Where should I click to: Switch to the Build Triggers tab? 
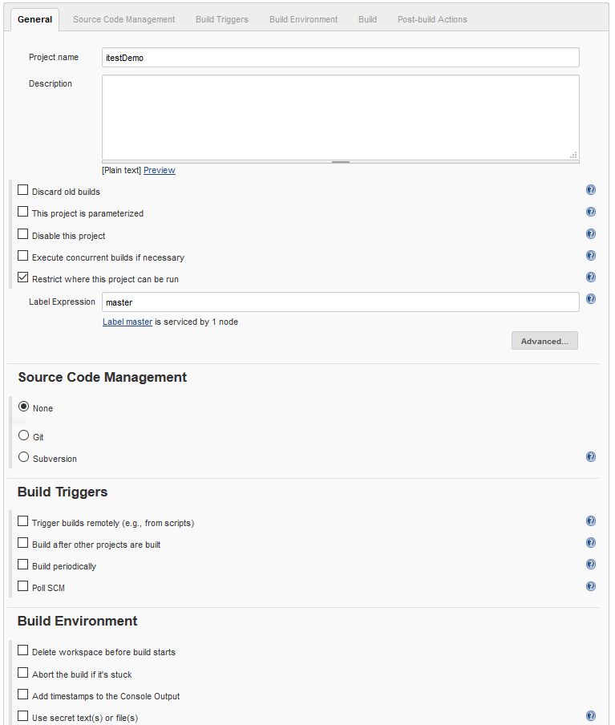coord(222,19)
